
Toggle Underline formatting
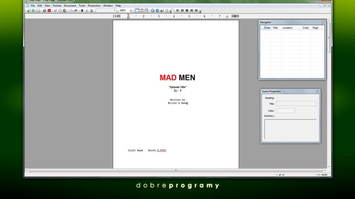(x=91, y=11)
